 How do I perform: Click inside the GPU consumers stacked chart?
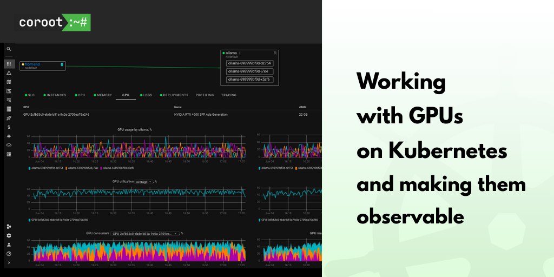click(x=139, y=250)
